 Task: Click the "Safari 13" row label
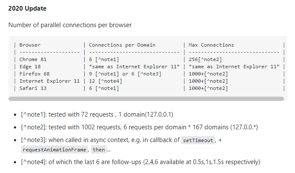pyautogui.click(x=33, y=88)
